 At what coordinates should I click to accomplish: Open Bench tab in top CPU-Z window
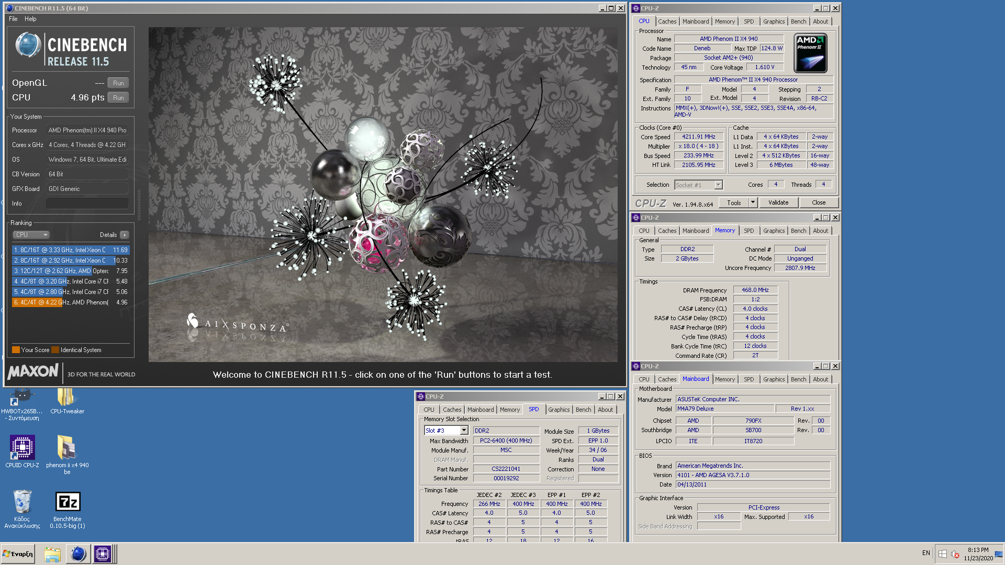click(x=798, y=21)
